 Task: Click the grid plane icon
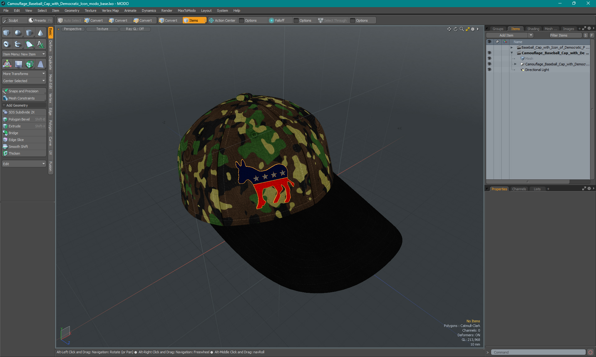[x=19, y=64]
